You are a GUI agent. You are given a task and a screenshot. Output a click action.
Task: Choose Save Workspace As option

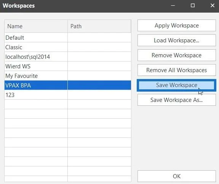point(177,100)
